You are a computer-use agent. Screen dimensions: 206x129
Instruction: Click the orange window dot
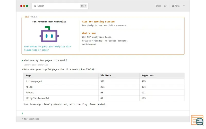(24, 6)
